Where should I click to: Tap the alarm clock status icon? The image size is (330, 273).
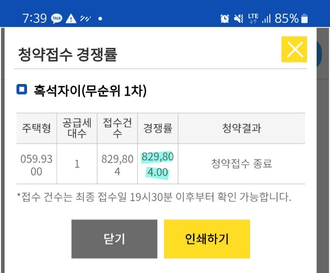click(x=225, y=18)
